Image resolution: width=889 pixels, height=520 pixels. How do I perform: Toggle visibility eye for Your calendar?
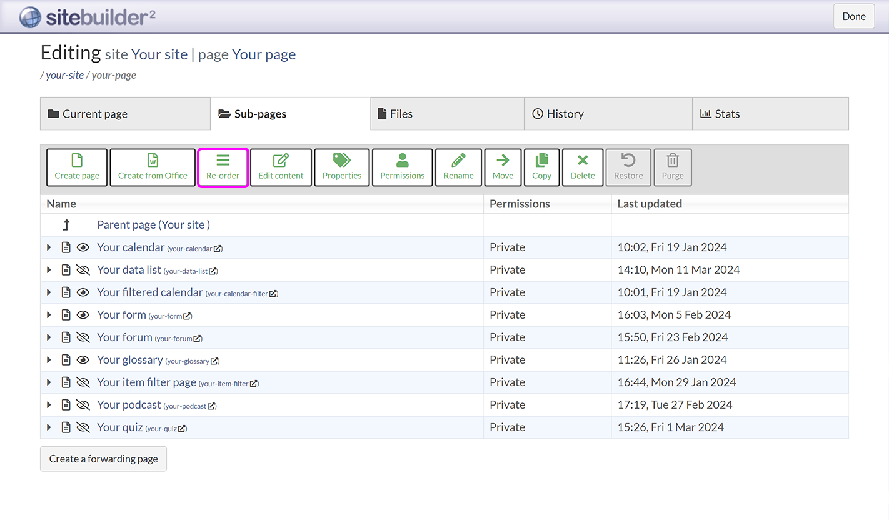point(83,247)
